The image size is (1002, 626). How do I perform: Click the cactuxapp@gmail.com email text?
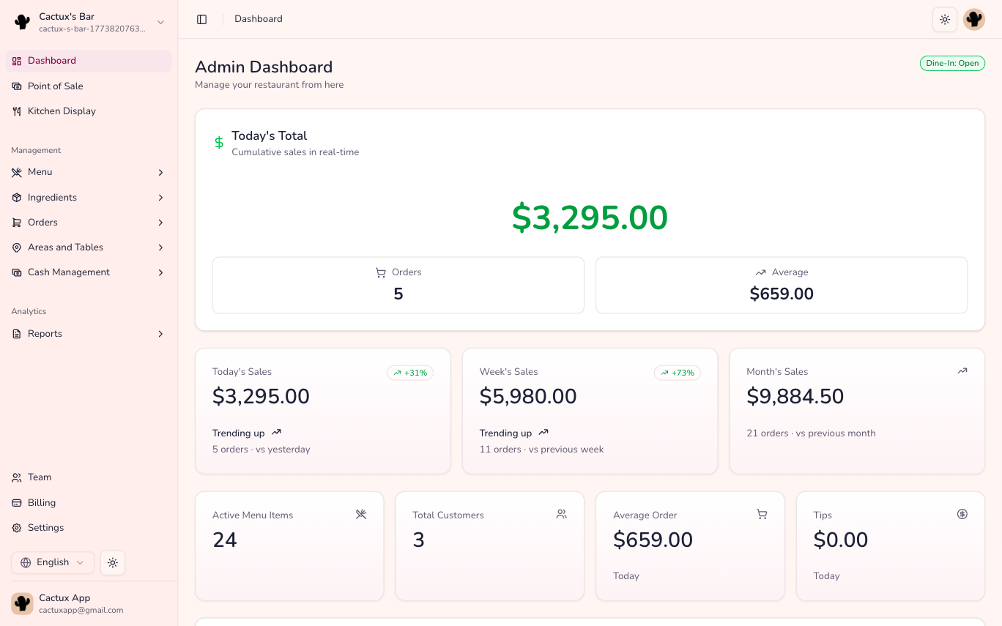(81, 610)
